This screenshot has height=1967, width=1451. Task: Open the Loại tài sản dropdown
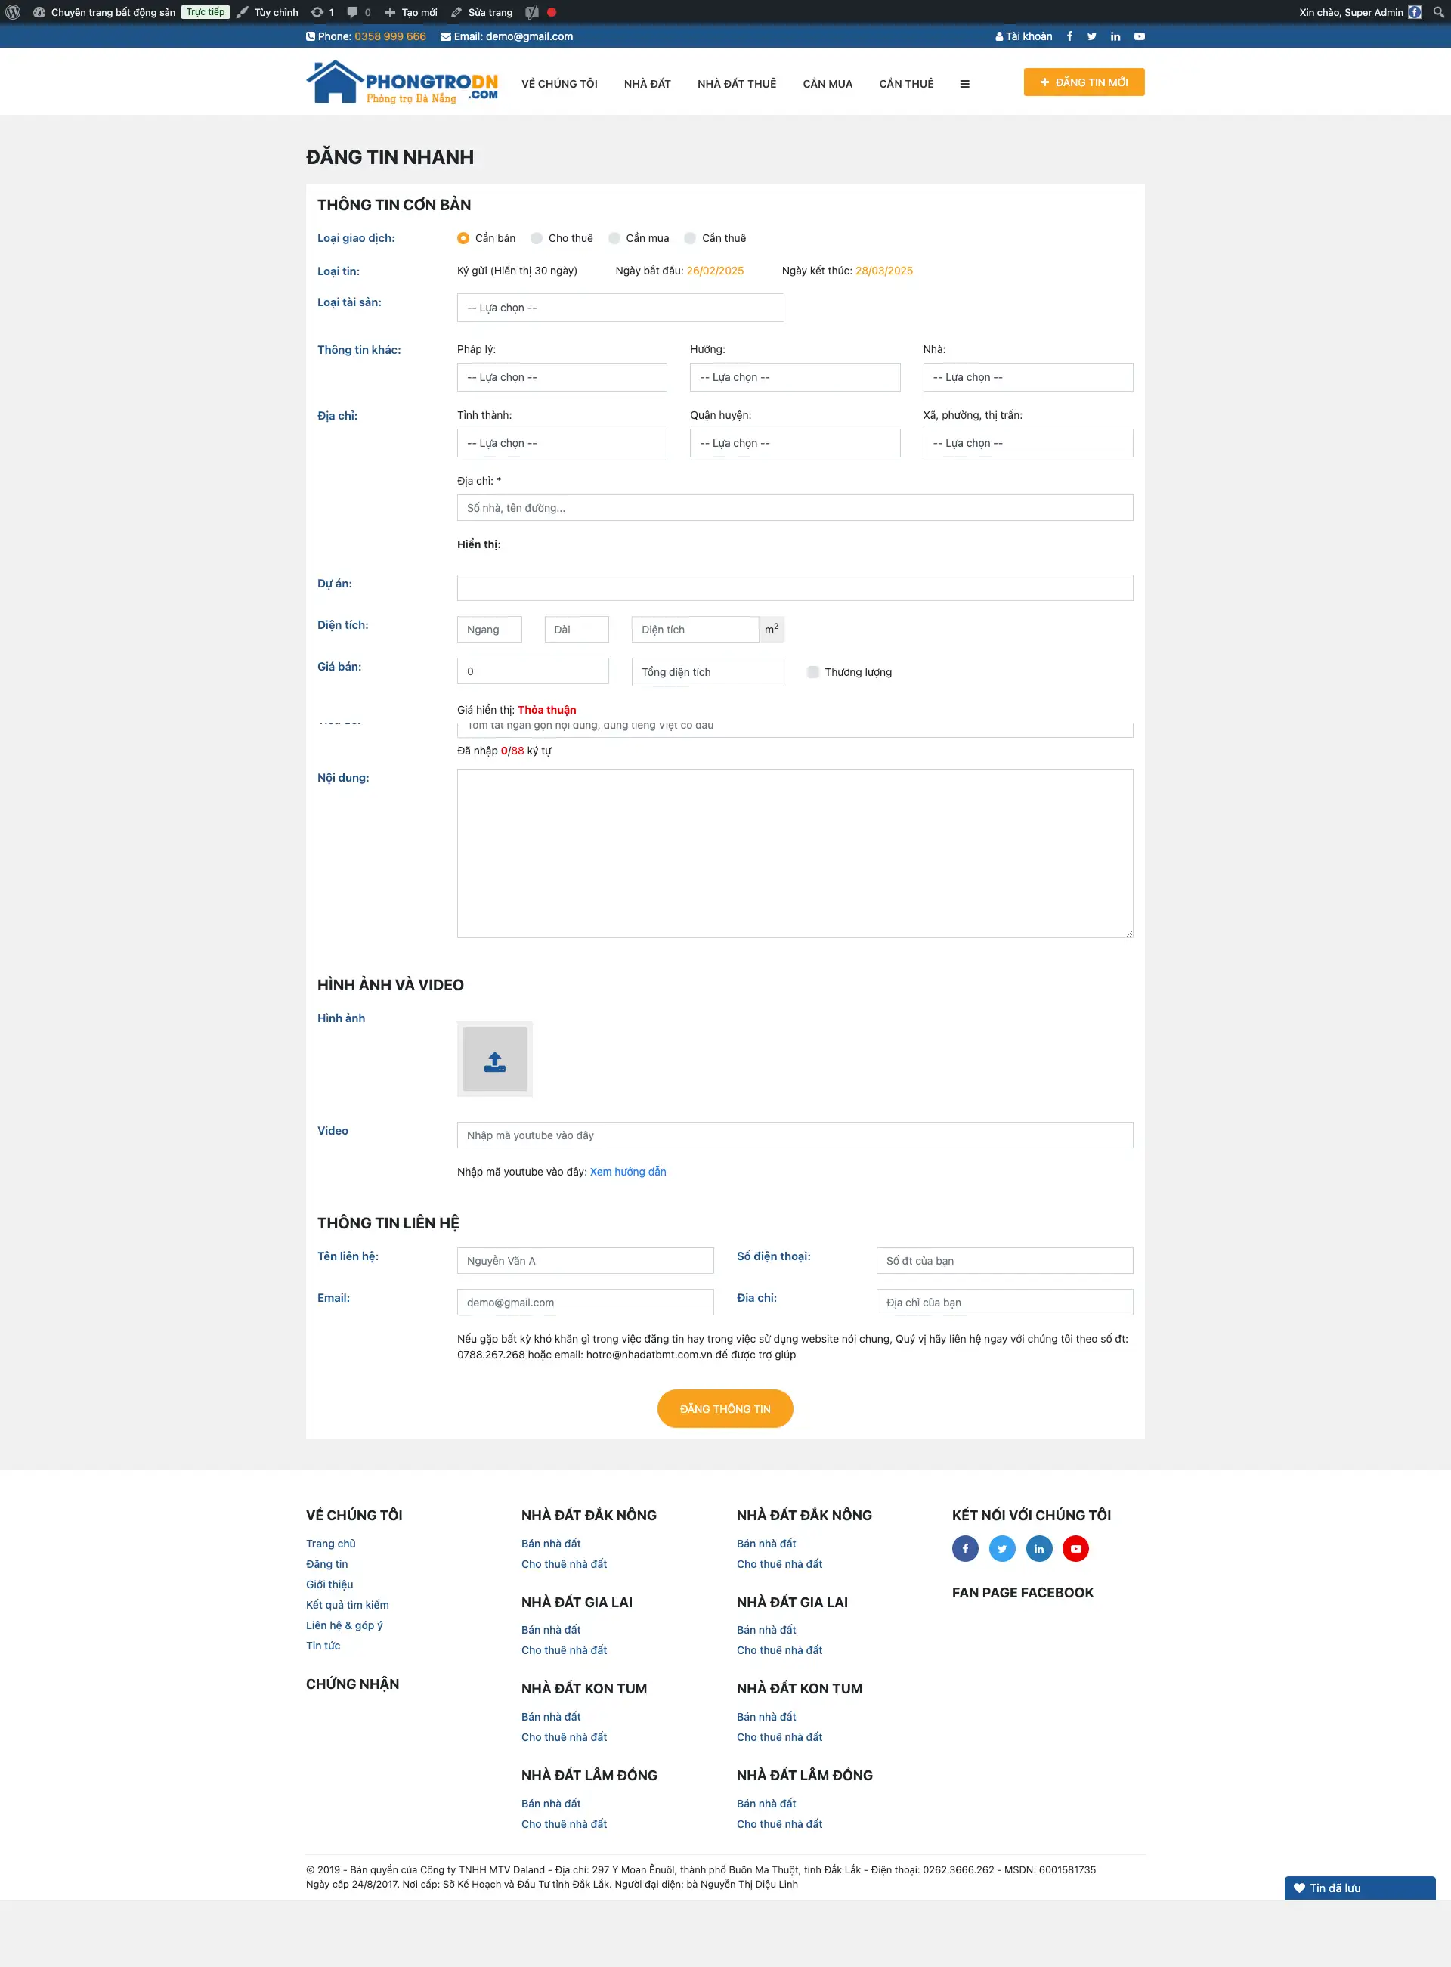point(620,308)
